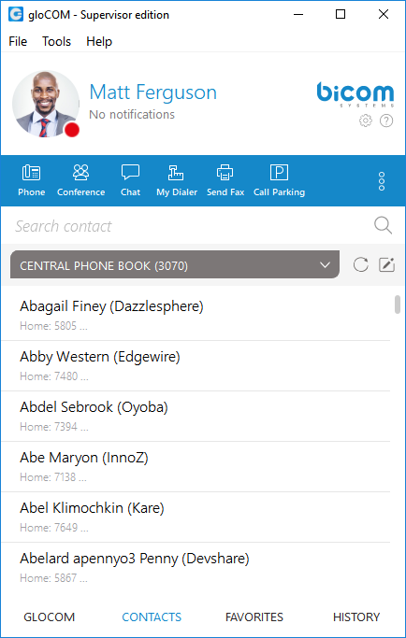Show more toolbar options via three dots

tap(382, 181)
